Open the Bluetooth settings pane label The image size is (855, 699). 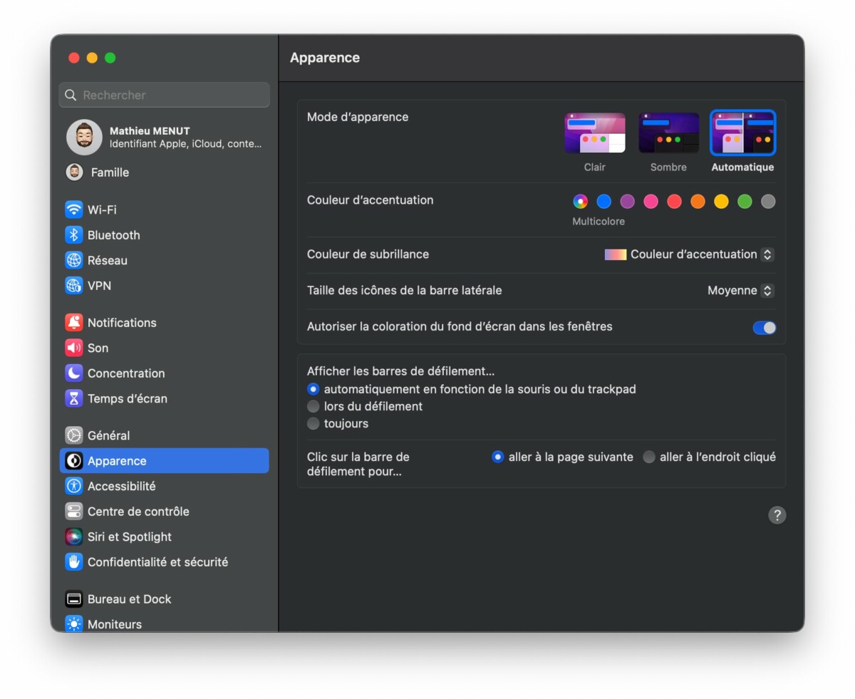tap(114, 235)
